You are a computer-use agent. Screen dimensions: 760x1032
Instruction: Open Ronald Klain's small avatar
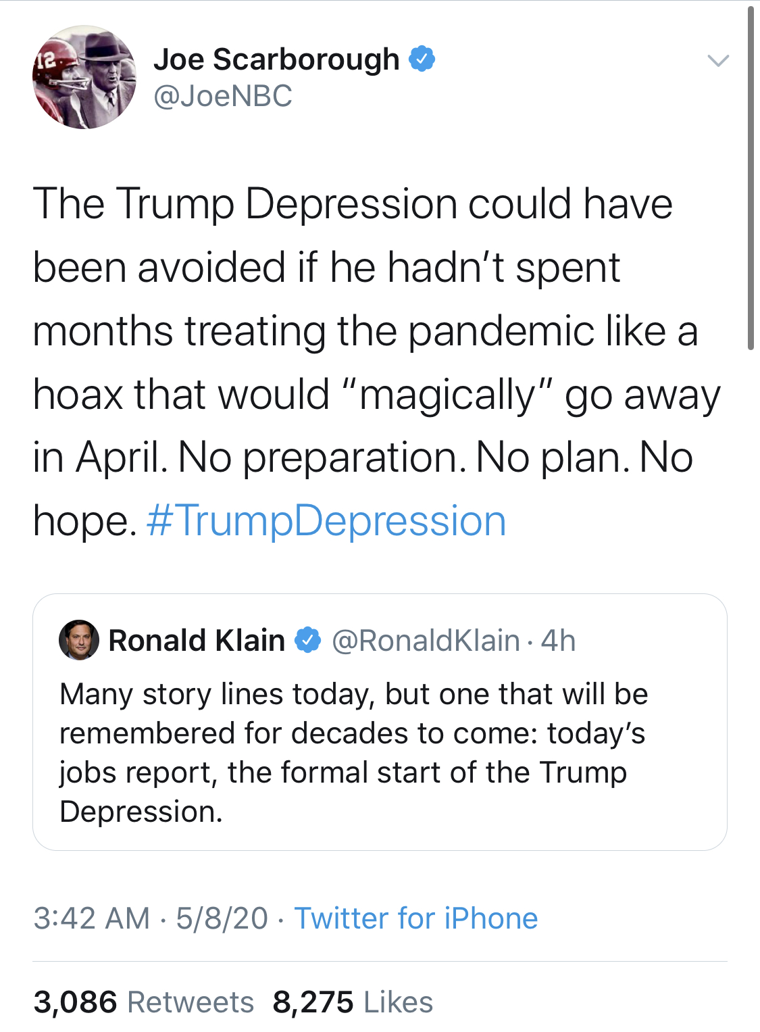[x=79, y=640]
